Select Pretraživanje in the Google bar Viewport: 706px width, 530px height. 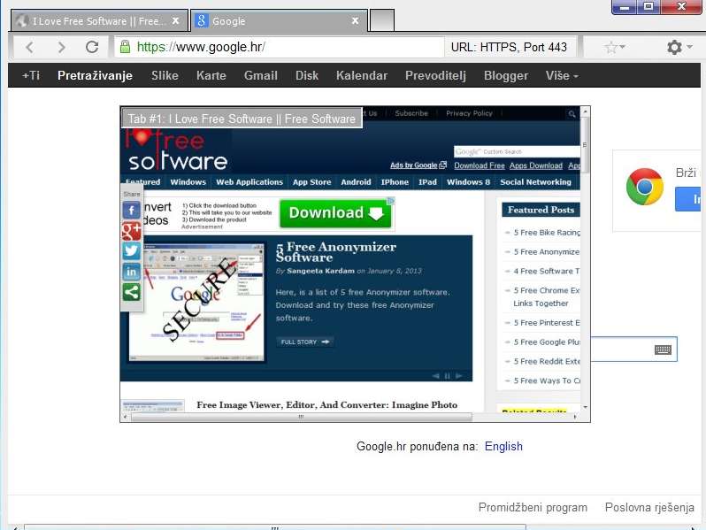pos(95,75)
